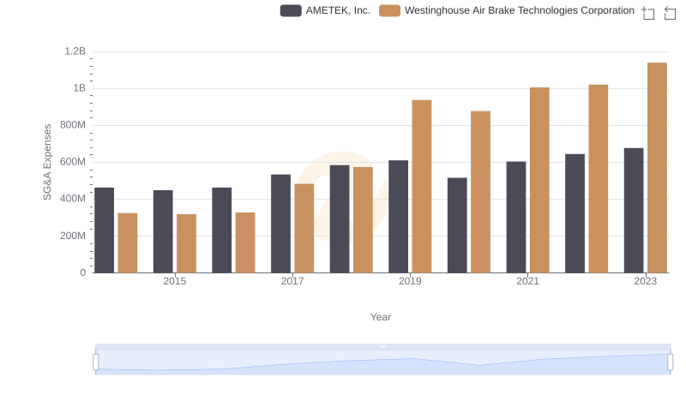Click AMETEK bar for 2023
Image resolution: width=686 pixels, height=395 pixels.
click(634, 211)
